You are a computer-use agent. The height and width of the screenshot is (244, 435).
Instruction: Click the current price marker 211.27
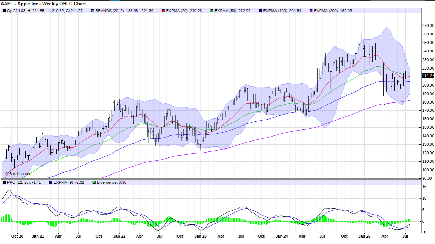[x=428, y=76]
